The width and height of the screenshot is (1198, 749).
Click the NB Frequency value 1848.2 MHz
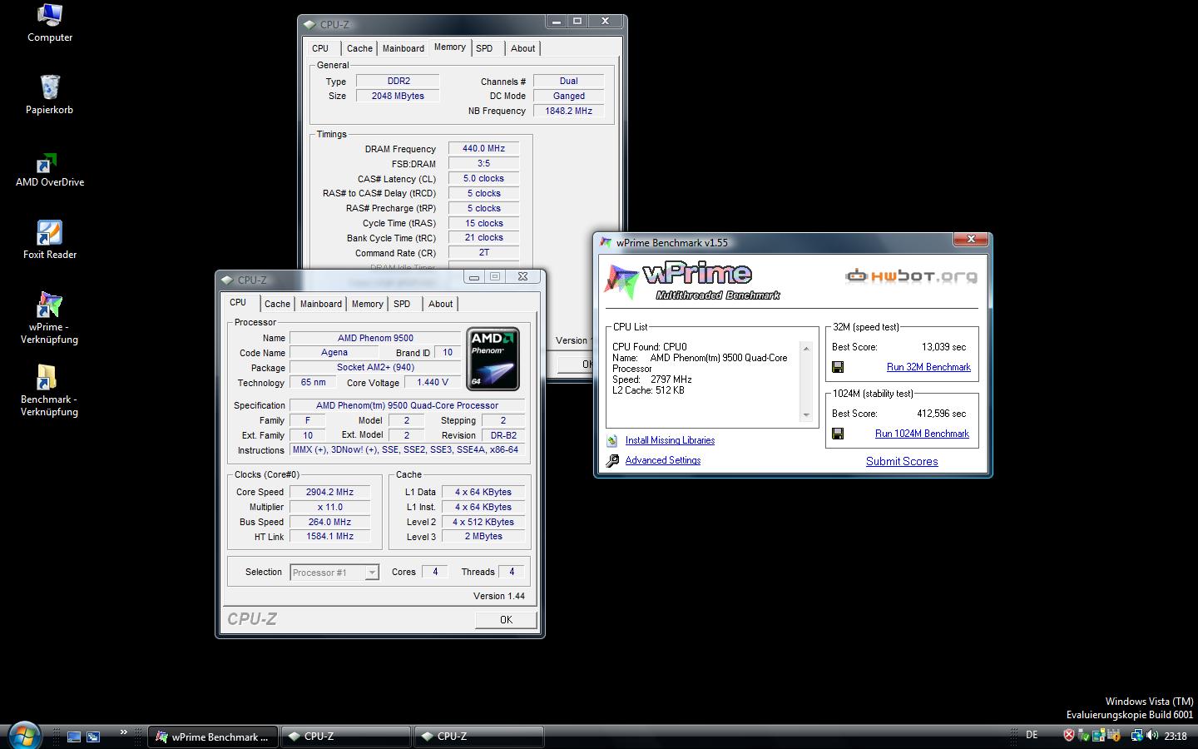coord(568,111)
